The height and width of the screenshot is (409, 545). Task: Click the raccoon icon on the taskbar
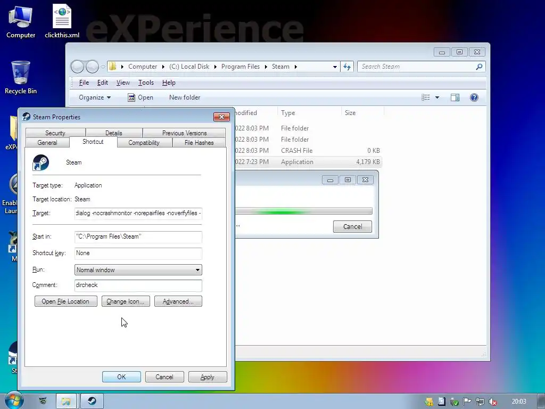point(43,401)
